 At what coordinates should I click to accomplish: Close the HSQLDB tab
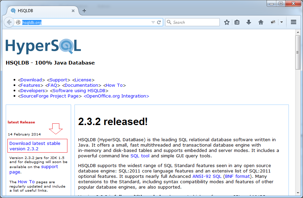tap(73, 11)
